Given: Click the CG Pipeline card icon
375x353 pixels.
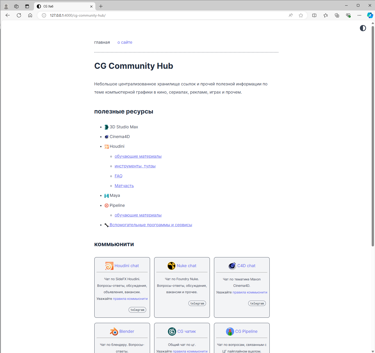Looking at the screenshot, I should tap(230, 332).
